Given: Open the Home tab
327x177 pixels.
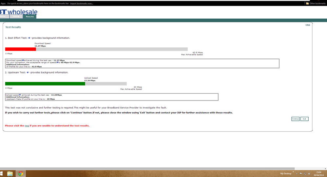Looking at the screenshot, I should pos(4,16).
